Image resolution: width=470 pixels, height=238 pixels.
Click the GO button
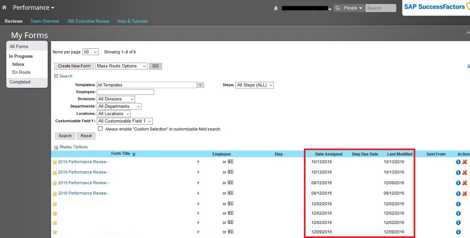tap(155, 66)
